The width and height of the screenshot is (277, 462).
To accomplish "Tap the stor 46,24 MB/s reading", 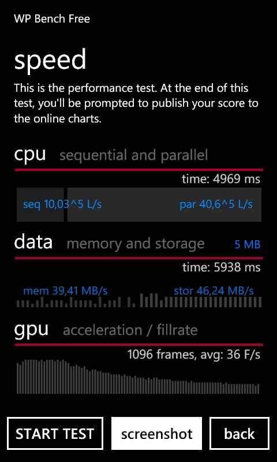I will click(x=214, y=291).
